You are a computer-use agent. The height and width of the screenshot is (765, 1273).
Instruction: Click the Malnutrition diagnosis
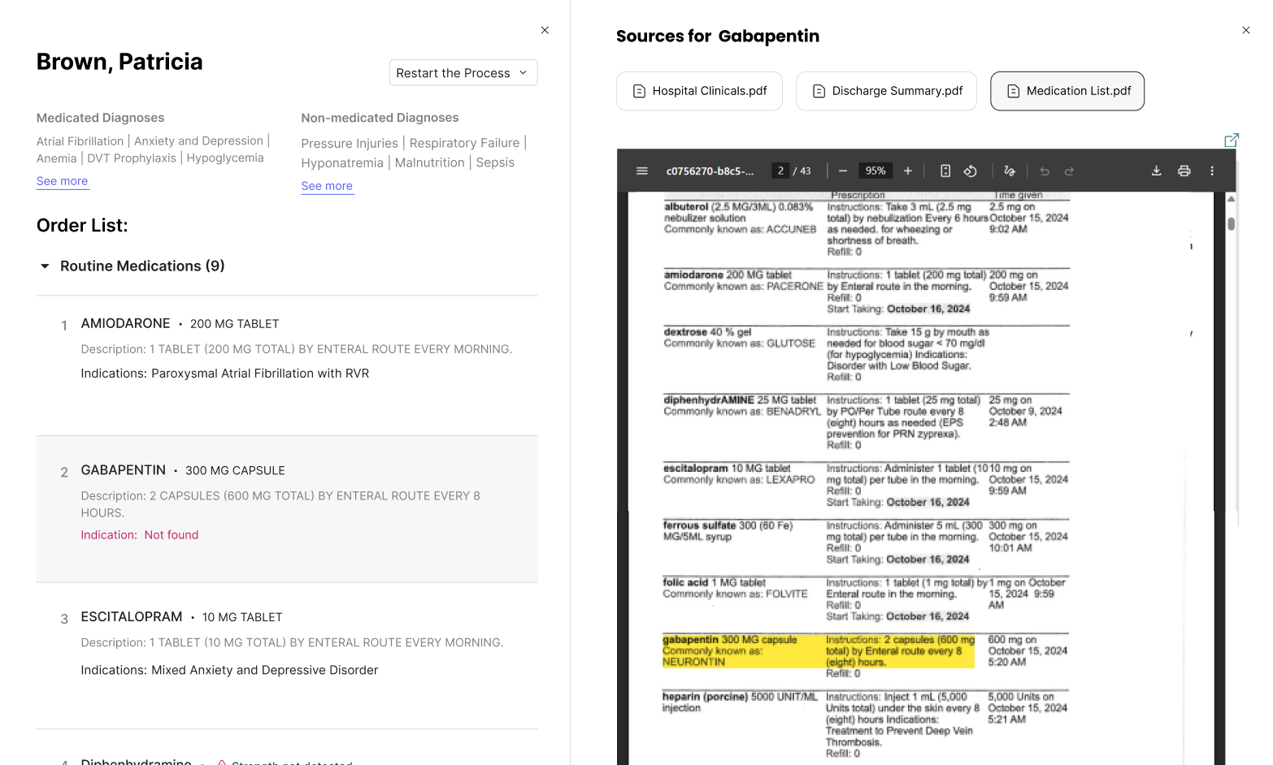(430, 163)
